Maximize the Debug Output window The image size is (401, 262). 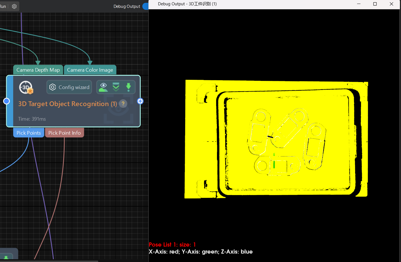tap(375, 4)
